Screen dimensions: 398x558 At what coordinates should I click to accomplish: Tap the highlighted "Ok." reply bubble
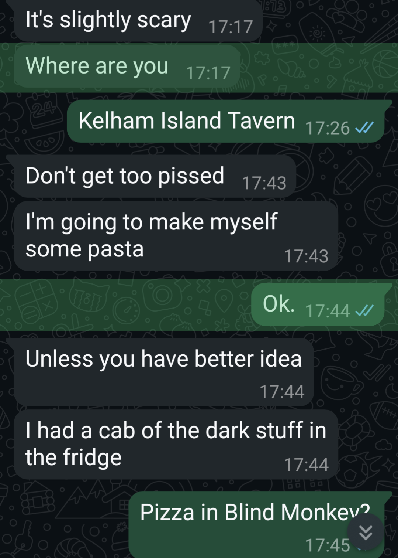click(318, 304)
